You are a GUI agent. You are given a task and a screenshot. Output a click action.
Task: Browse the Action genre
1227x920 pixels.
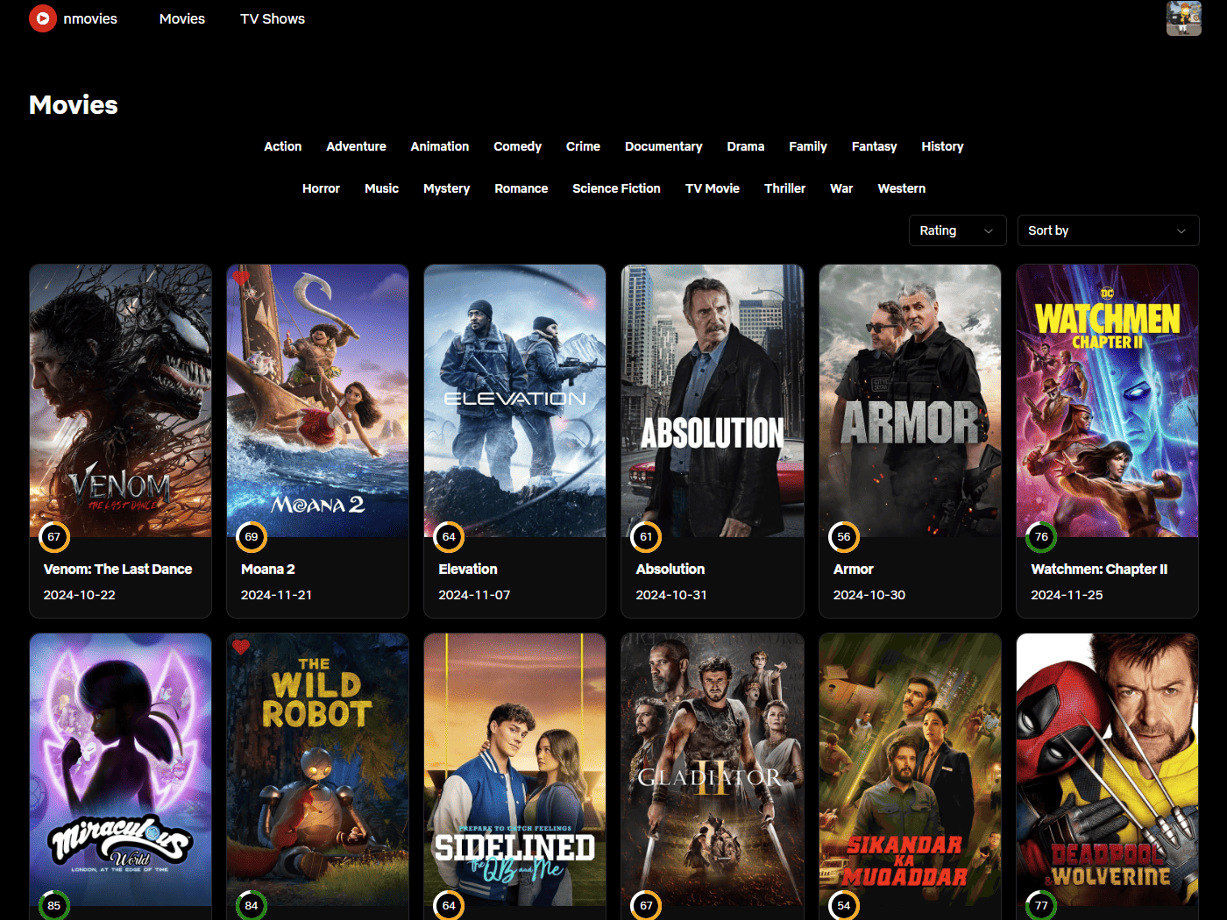282,146
